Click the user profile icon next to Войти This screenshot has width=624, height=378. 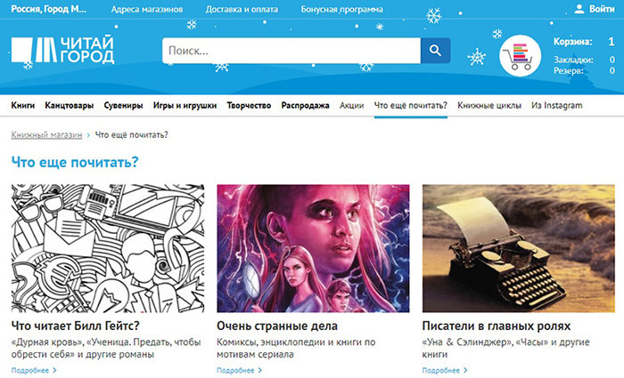[579, 9]
